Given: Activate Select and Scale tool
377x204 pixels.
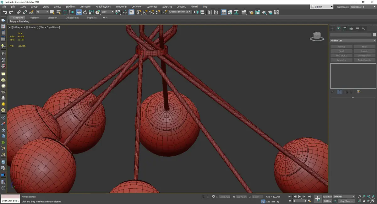Looking at the screenshot, I should click(x=91, y=12).
